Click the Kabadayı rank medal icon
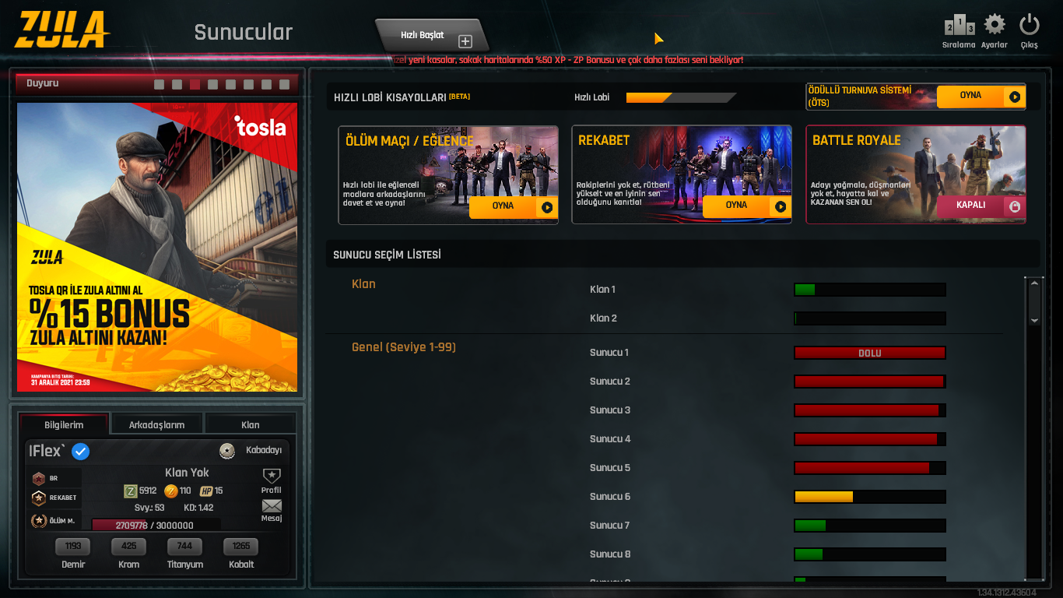This screenshot has height=598, width=1063. (x=227, y=450)
